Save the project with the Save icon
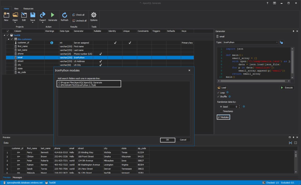 (33, 15)
